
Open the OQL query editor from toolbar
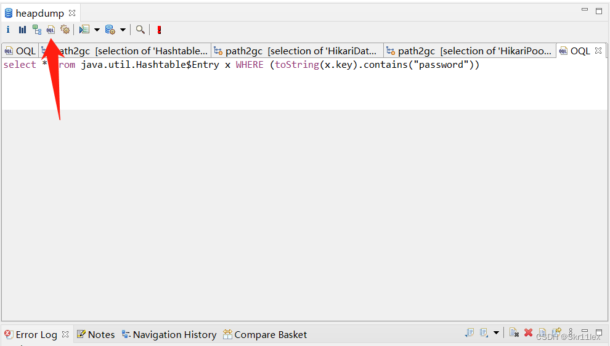(x=51, y=30)
